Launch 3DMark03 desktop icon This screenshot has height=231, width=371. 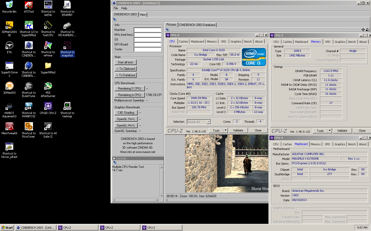pyautogui.click(x=9, y=88)
